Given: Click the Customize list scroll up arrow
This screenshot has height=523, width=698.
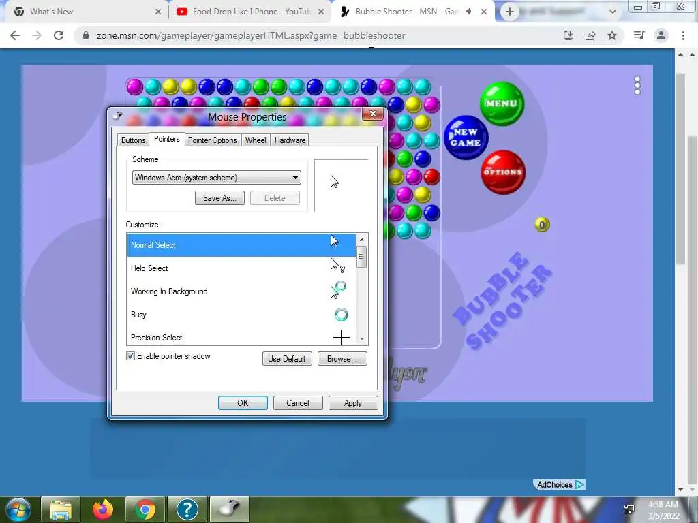Looking at the screenshot, I should (x=361, y=240).
